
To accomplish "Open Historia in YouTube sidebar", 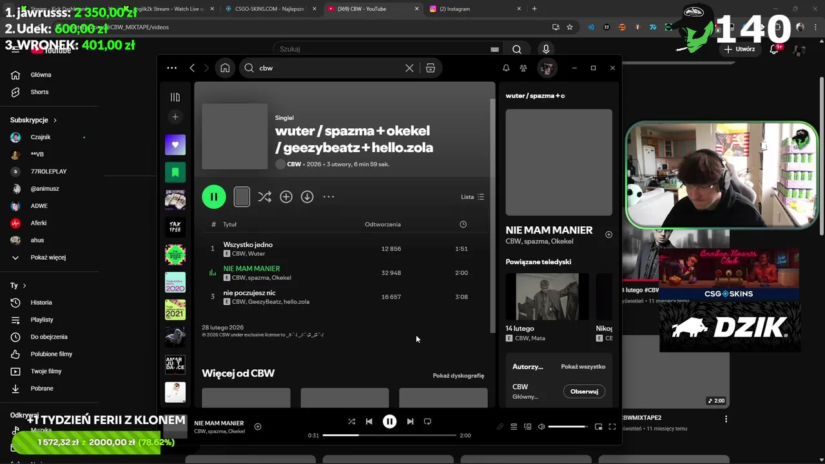I will [x=41, y=302].
